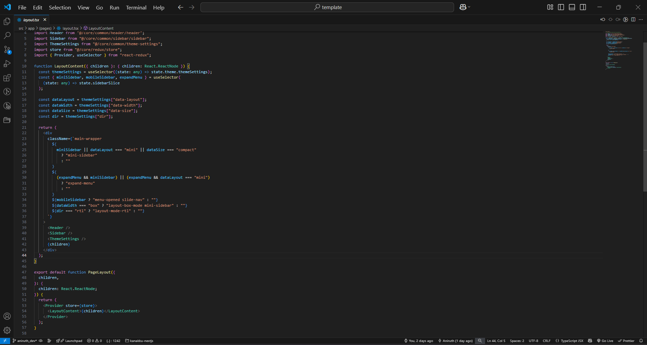Click the 'app' breadcrumb segment
The height and width of the screenshot is (345, 647).
31,28
